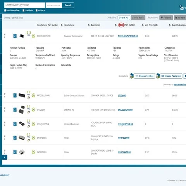
Task: Click the resistor symbol icon in Stackpole row
Action: coord(29,35)
